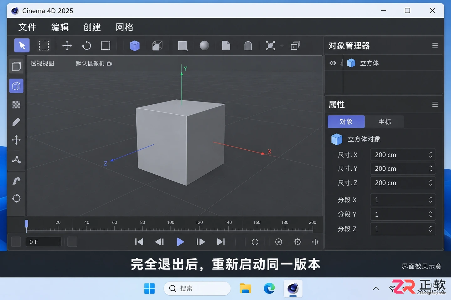
Task: Open File Explorer from taskbar
Action: tap(245, 288)
